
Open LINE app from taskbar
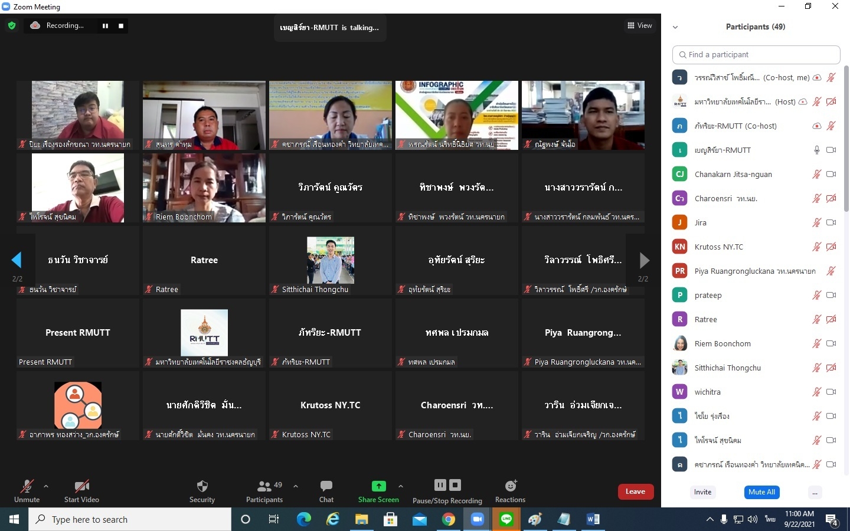[506, 519]
